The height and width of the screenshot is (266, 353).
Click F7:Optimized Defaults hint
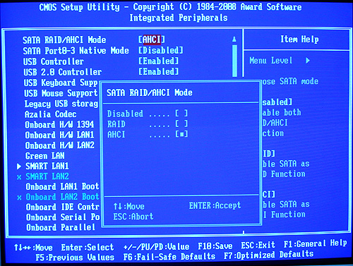point(268,255)
